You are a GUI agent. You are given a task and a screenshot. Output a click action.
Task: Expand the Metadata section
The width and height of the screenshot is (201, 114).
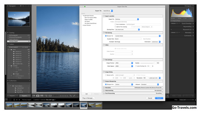click(104, 88)
